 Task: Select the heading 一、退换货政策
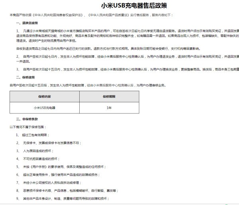tap(27, 23)
